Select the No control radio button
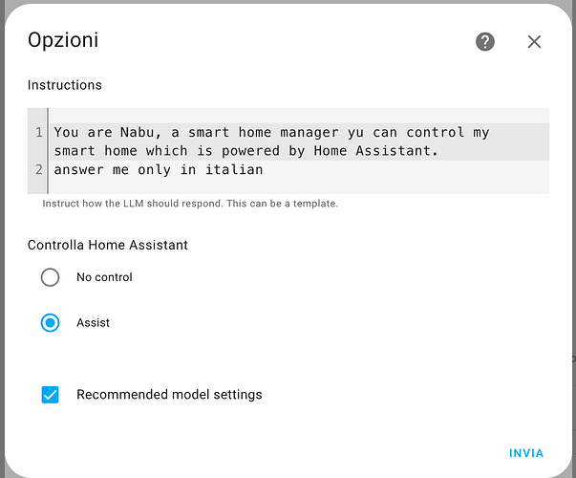Viewport: 576px width, 478px height. (50, 277)
